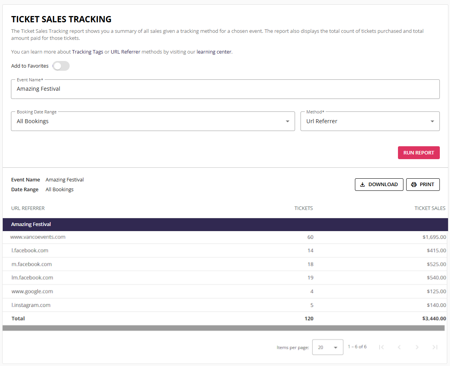Image resolution: width=450 pixels, height=366 pixels.
Task: Select the www.vancoevents.com referrer row
Action: 225,237
